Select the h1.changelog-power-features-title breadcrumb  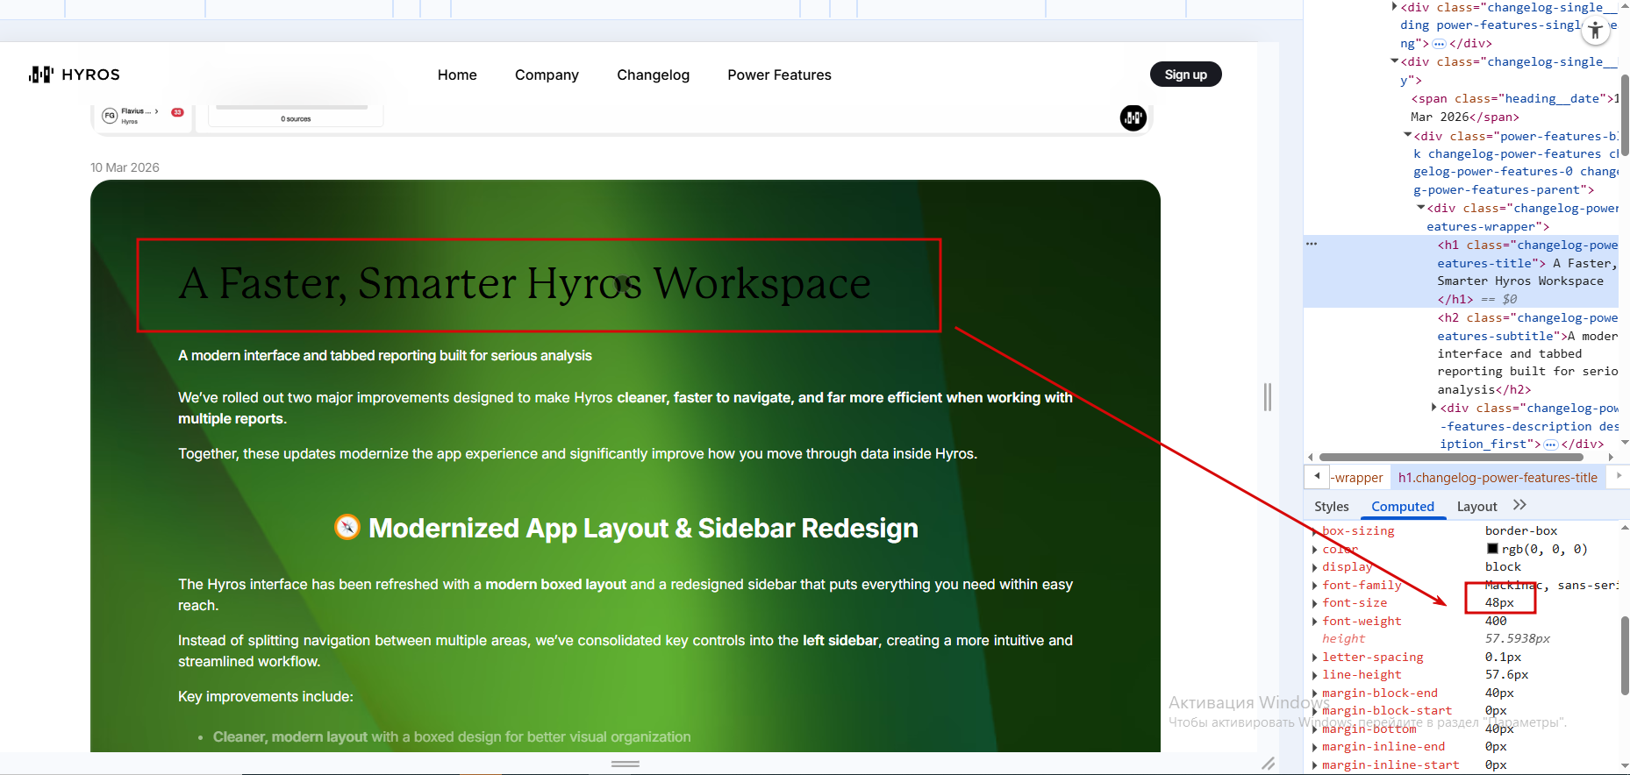click(1498, 478)
